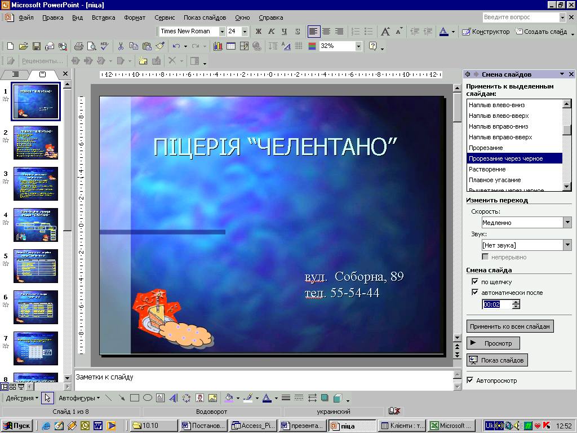Cut selection with the scissors icon
The width and height of the screenshot is (577, 433).
pyautogui.click(x=121, y=46)
